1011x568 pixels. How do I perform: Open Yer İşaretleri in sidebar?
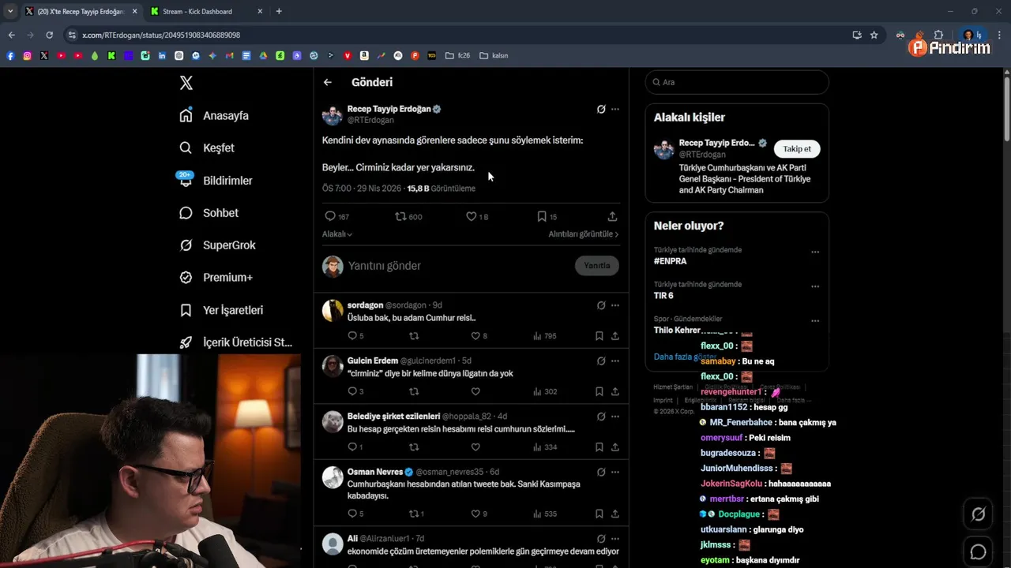coord(221,310)
